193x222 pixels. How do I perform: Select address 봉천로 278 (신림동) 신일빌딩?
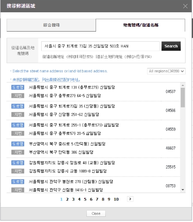71,182
